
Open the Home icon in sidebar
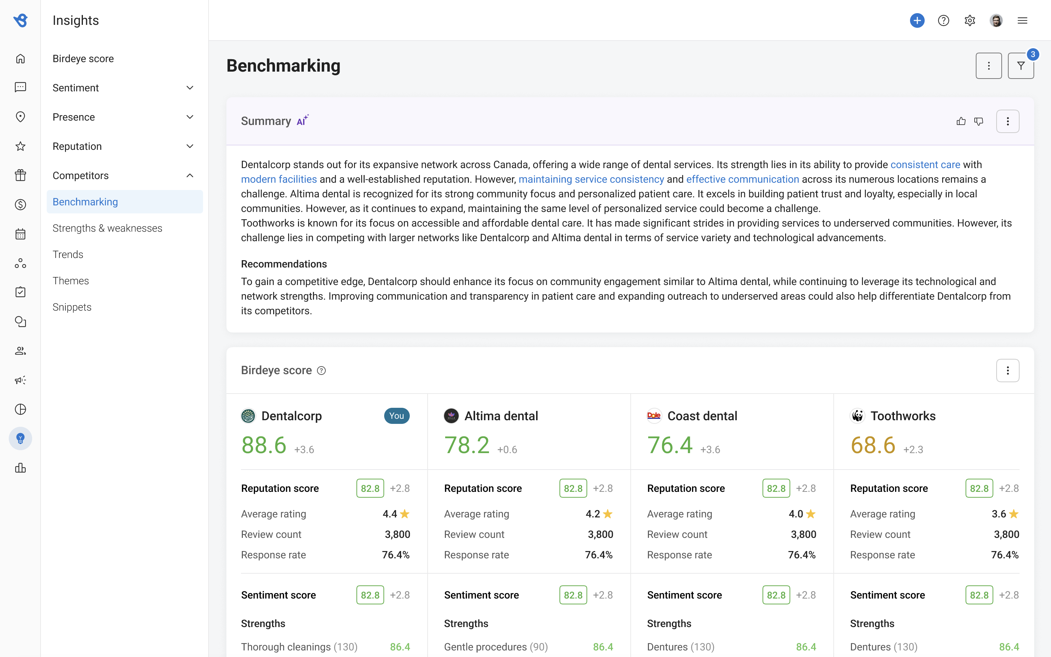coord(20,59)
